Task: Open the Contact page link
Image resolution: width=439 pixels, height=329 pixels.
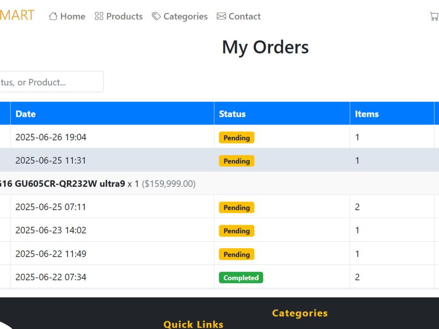Action: coord(238,16)
